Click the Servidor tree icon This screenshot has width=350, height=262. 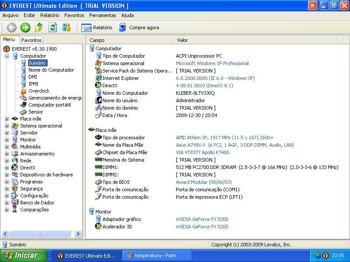pos(15,133)
